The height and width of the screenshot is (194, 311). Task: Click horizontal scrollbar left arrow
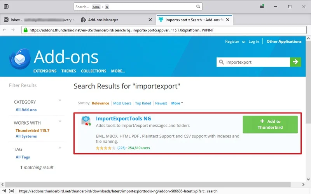2,184
